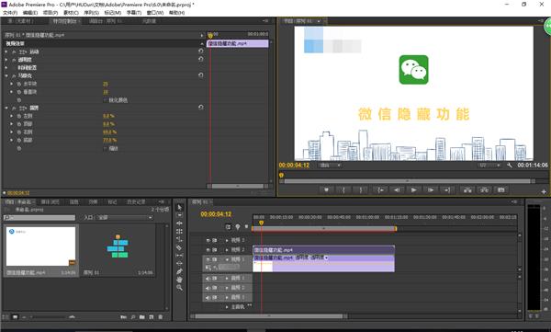
Task: Expand the Opacity effect properties
Action: click(x=6, y=60)
